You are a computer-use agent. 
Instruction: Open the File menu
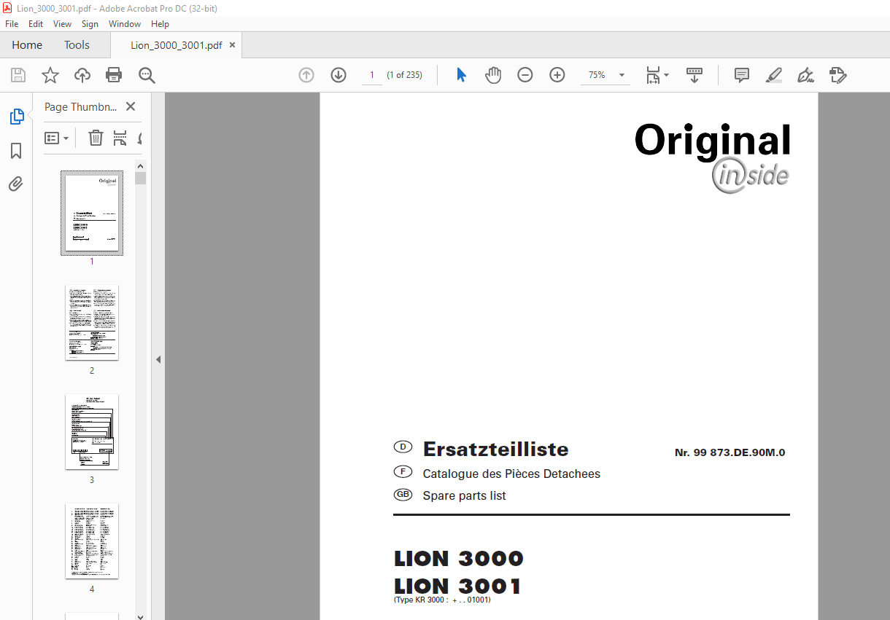coord(12,24)
